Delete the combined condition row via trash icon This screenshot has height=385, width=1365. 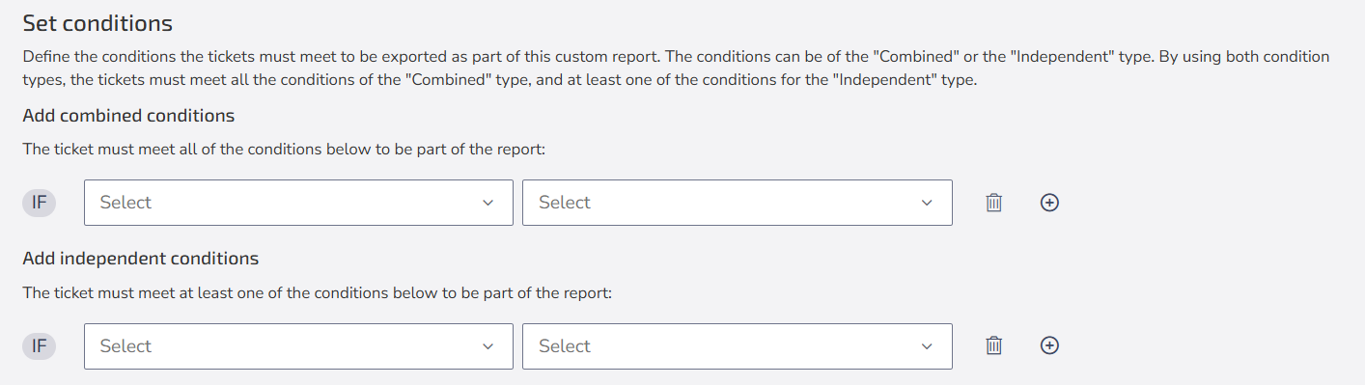point(993,203)
